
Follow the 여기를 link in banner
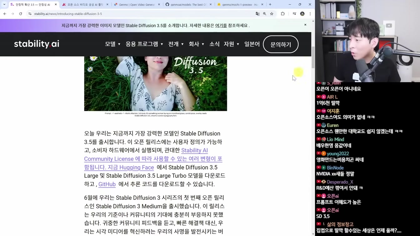pyautogui.click(x=221, y=26)
